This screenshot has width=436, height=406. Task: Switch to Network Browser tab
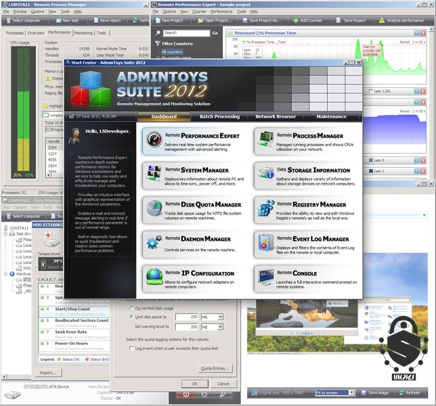coord(276,116)
